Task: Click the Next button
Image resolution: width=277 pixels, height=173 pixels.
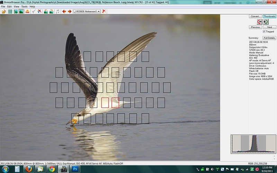Action: pyautogui.click(x=269, y=27)
